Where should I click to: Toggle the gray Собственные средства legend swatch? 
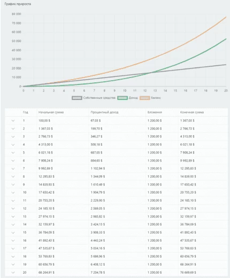(77, 98)
